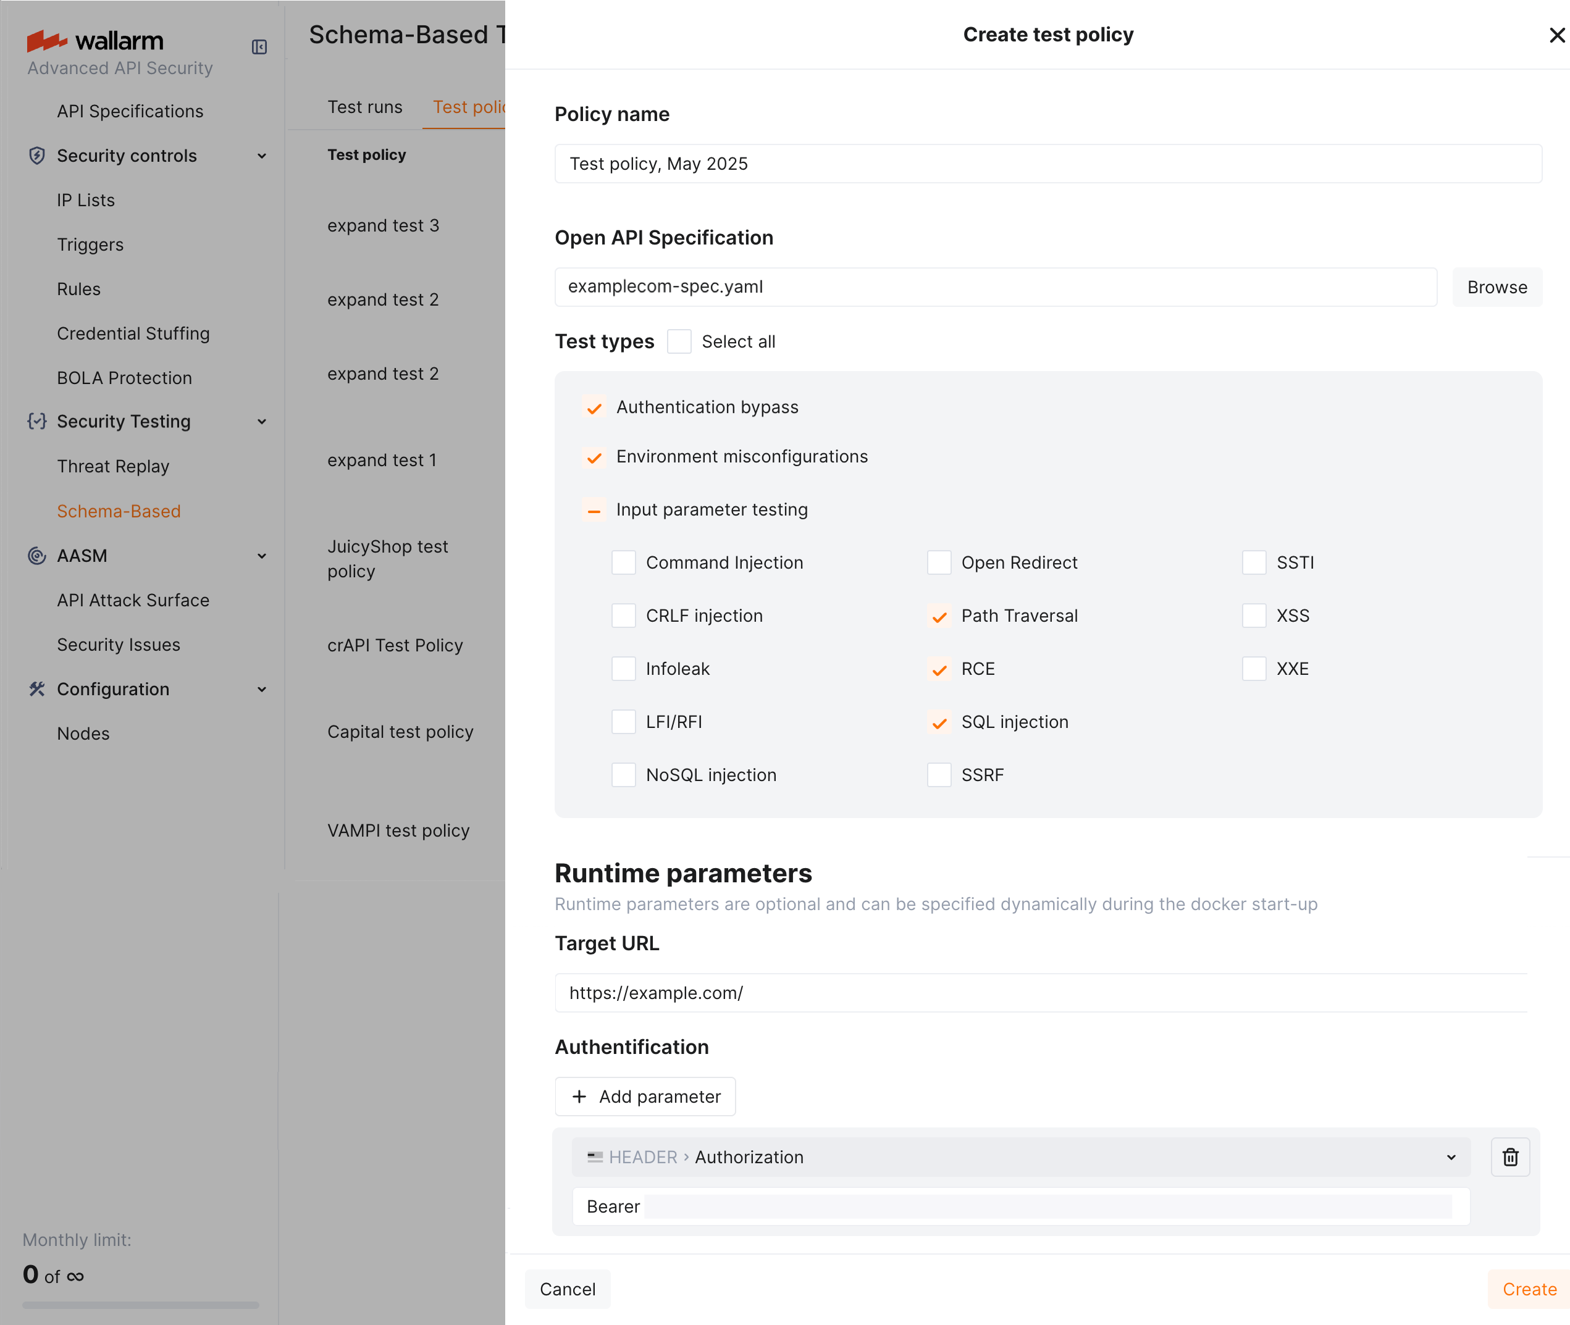The image size is (1570, 1325).
Task: Click the Wallarm logo
Action: pyautogui.click(x=94, y=41)
